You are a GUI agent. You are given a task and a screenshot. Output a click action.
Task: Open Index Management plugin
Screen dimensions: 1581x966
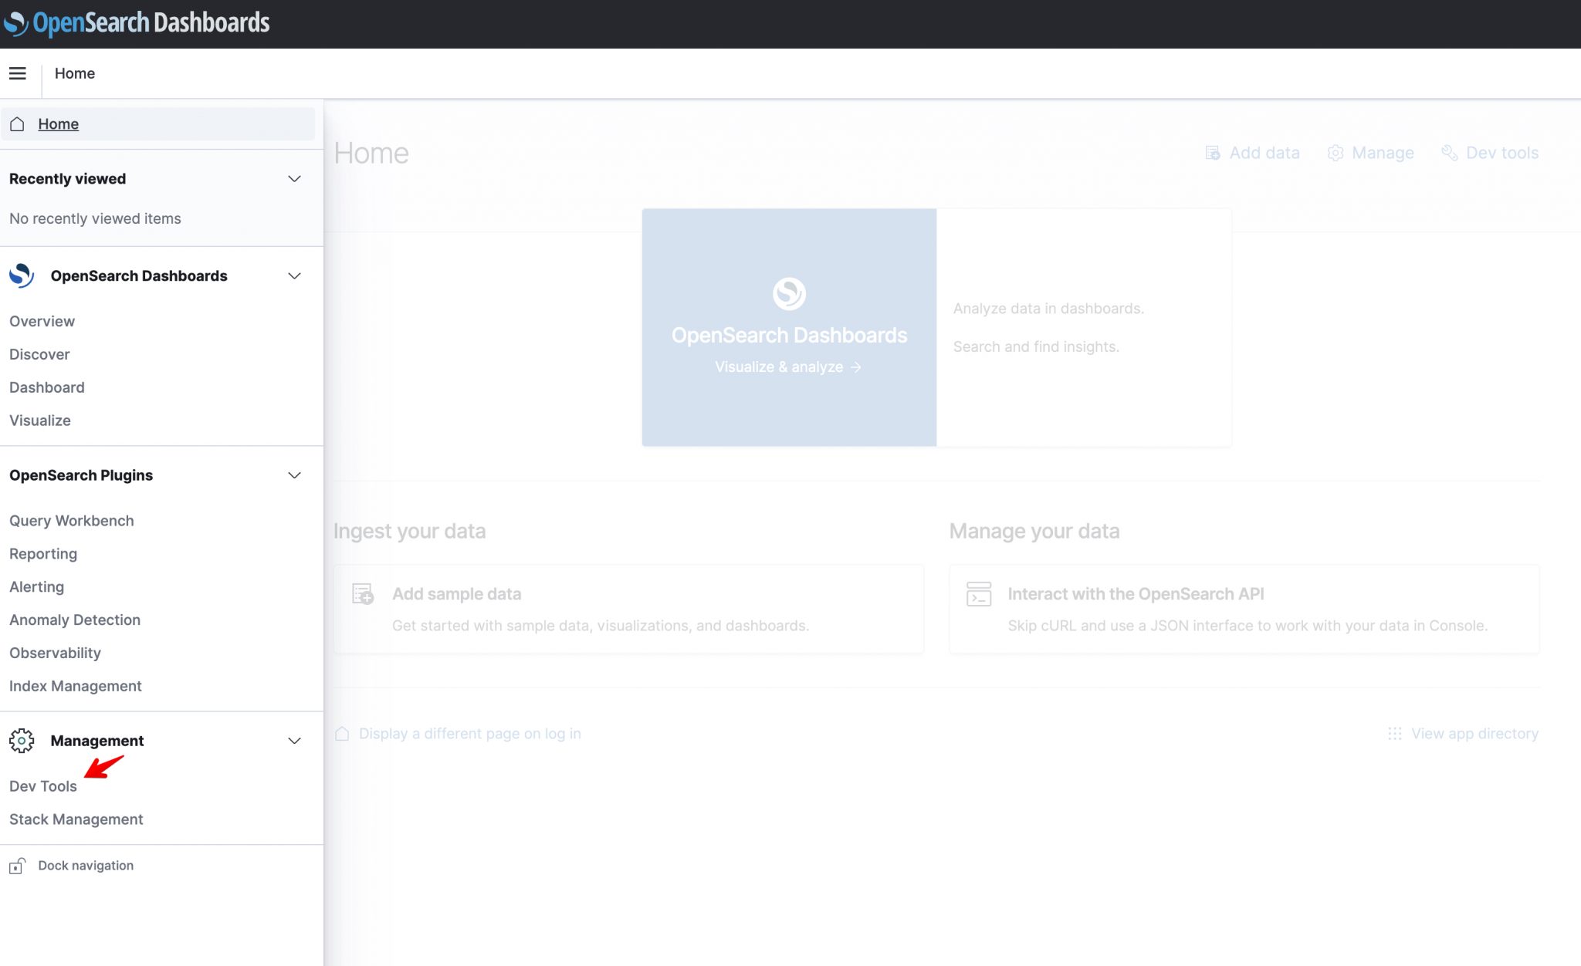pos(76,687)
